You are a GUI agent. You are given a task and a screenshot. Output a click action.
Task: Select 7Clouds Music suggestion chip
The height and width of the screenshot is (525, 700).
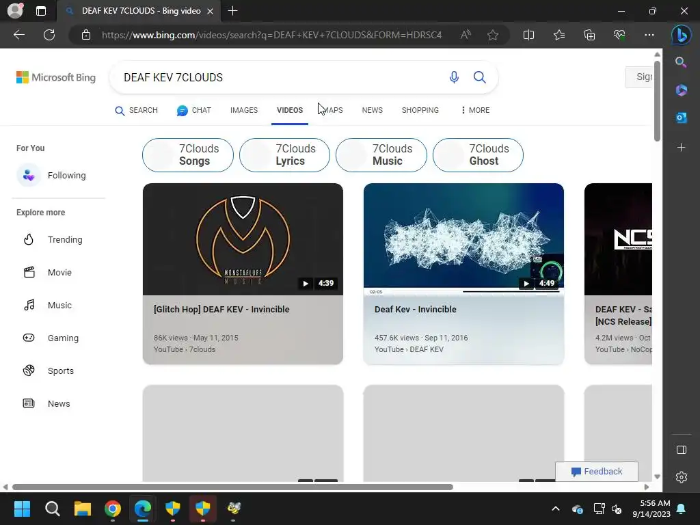click(381, 155)
